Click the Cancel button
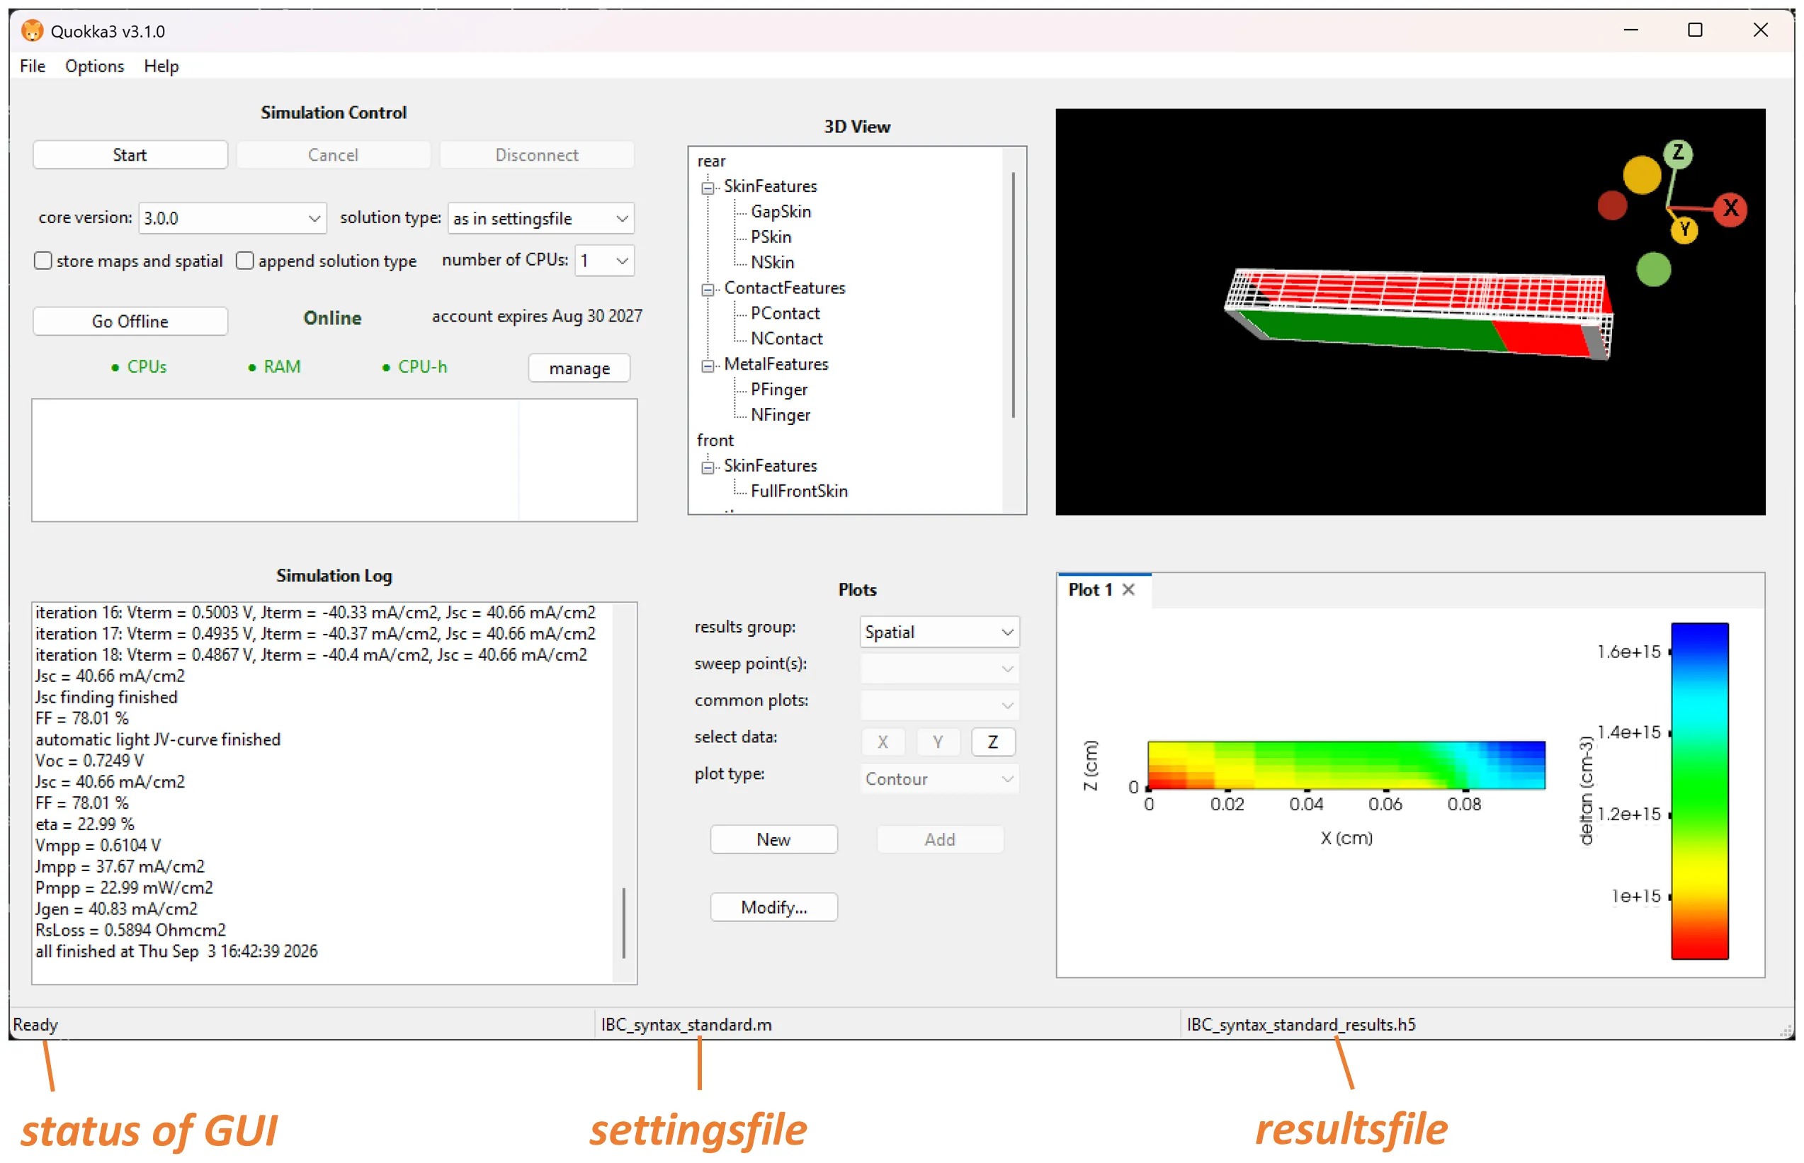The image size is (1804, 1163). pyautogui.click(x=333, y=155)
